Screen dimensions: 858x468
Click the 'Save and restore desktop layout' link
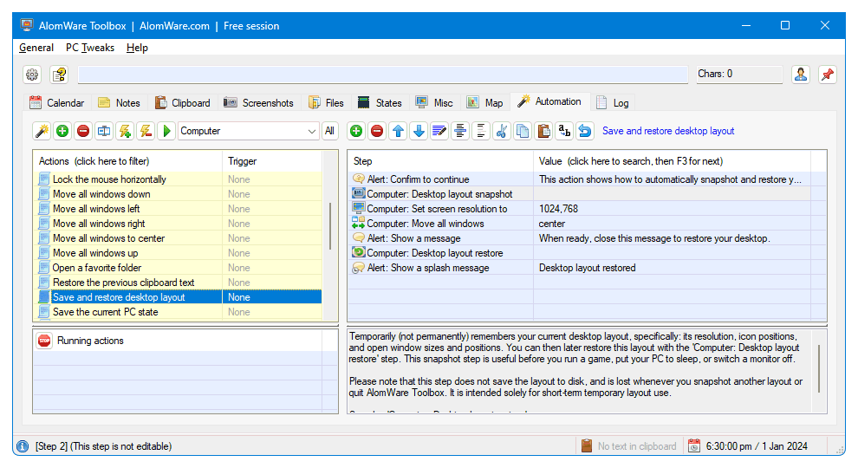click(x=668, y=131)
